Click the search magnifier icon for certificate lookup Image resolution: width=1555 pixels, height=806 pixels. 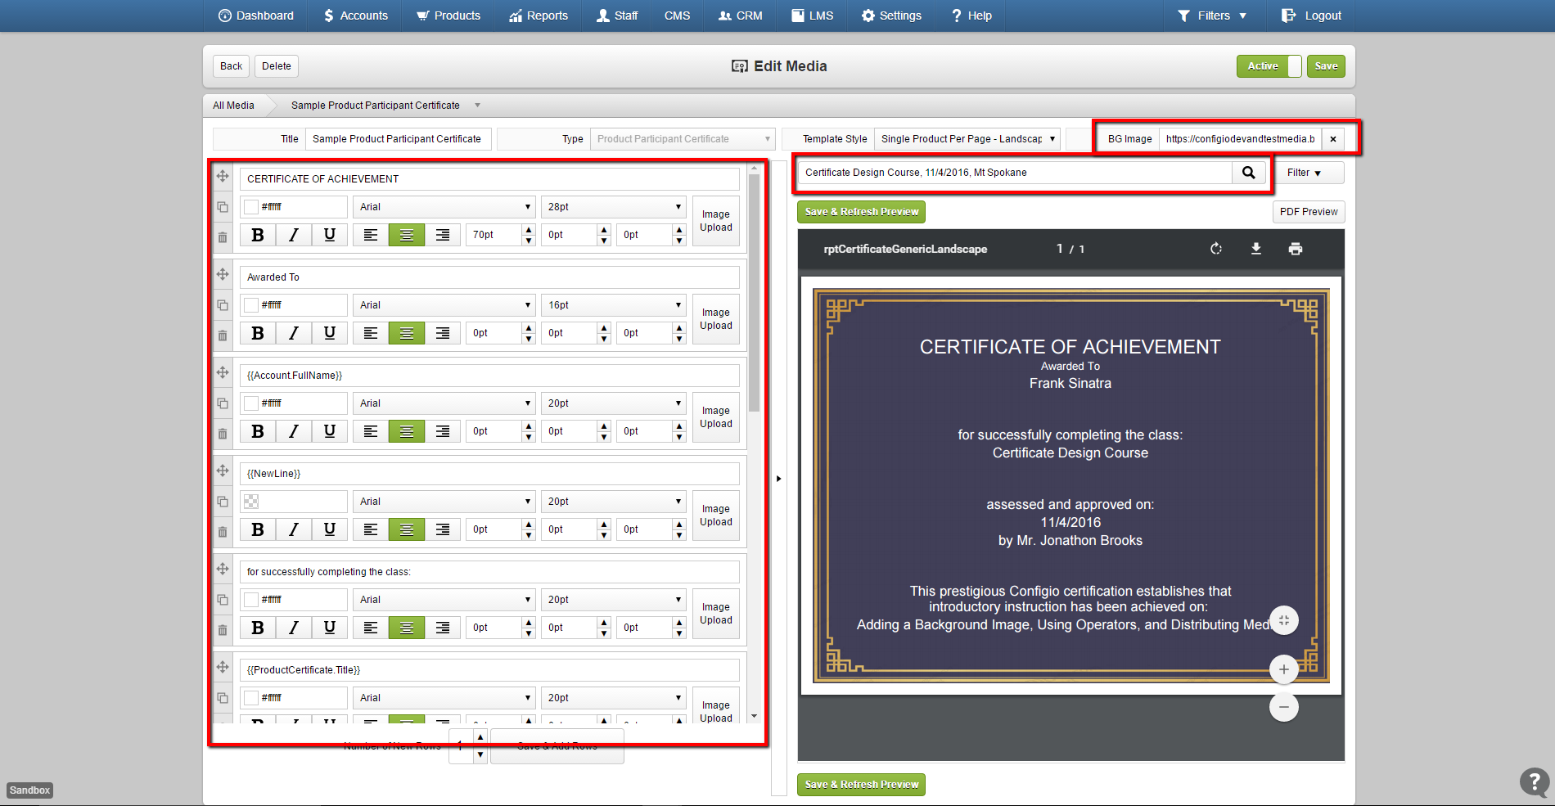point(1249,173)
